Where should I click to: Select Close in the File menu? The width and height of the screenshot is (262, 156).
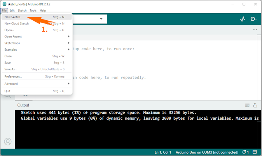point(37,56)
